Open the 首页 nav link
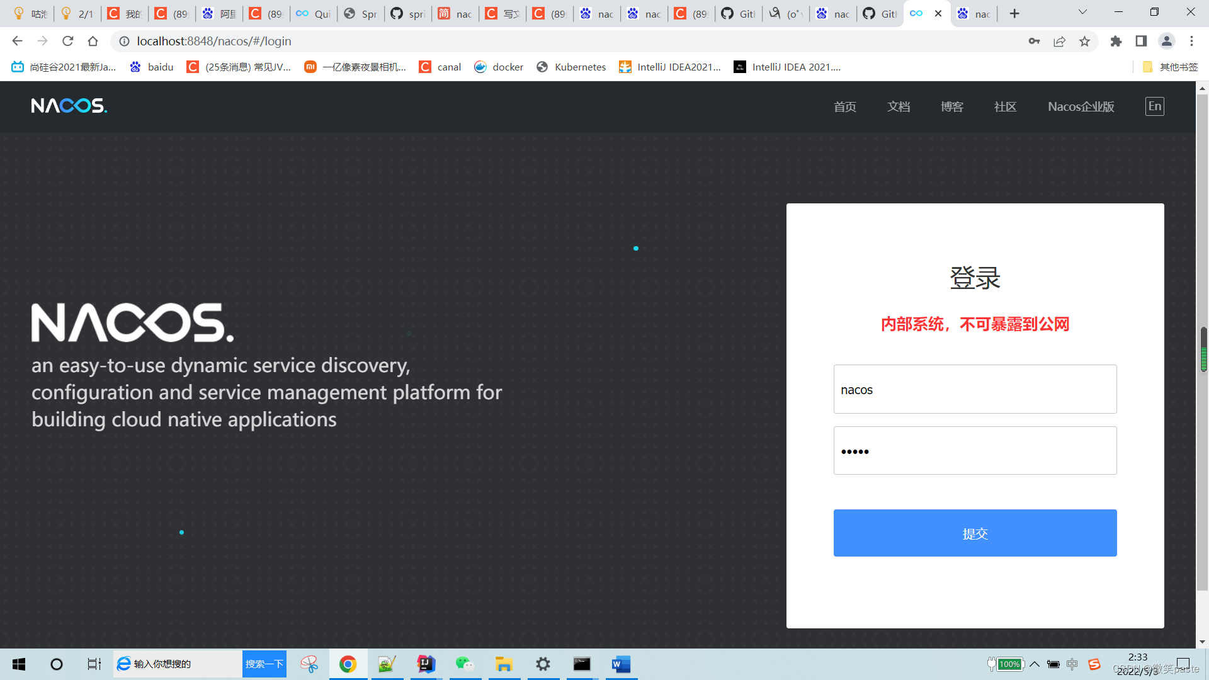 (845, 107)
